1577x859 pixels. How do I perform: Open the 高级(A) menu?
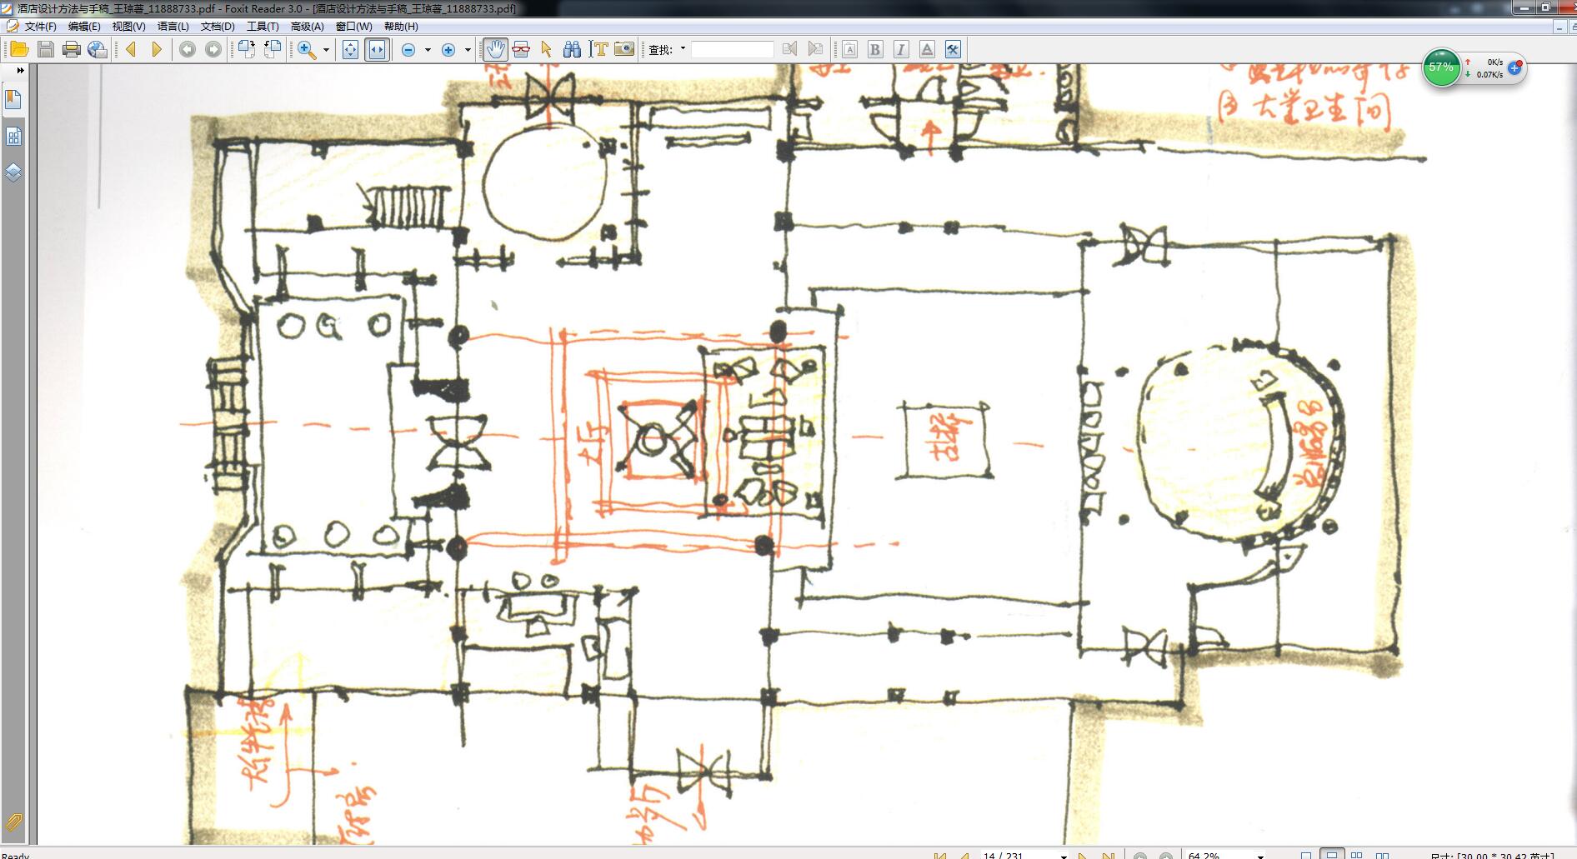pos(307,27)
